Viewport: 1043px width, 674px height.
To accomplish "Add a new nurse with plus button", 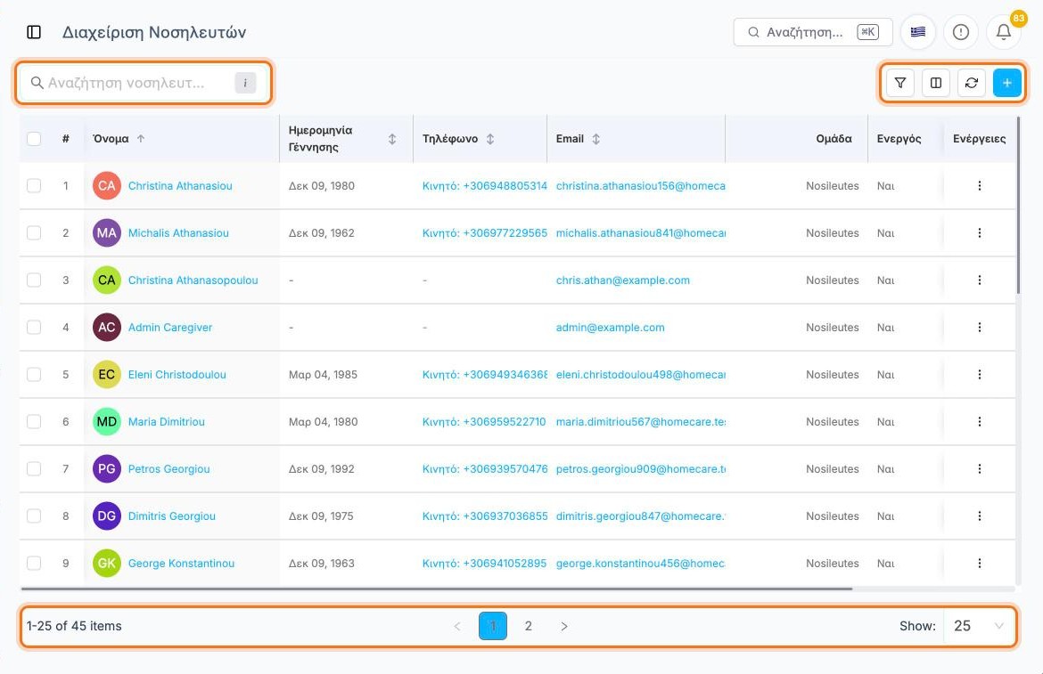I will [x=1007, y=83].
